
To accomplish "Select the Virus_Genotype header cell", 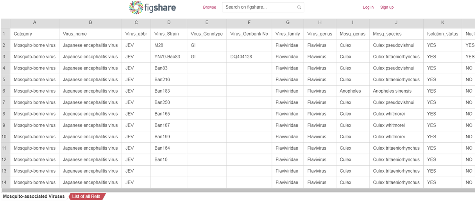I will [x=207, y=34].
